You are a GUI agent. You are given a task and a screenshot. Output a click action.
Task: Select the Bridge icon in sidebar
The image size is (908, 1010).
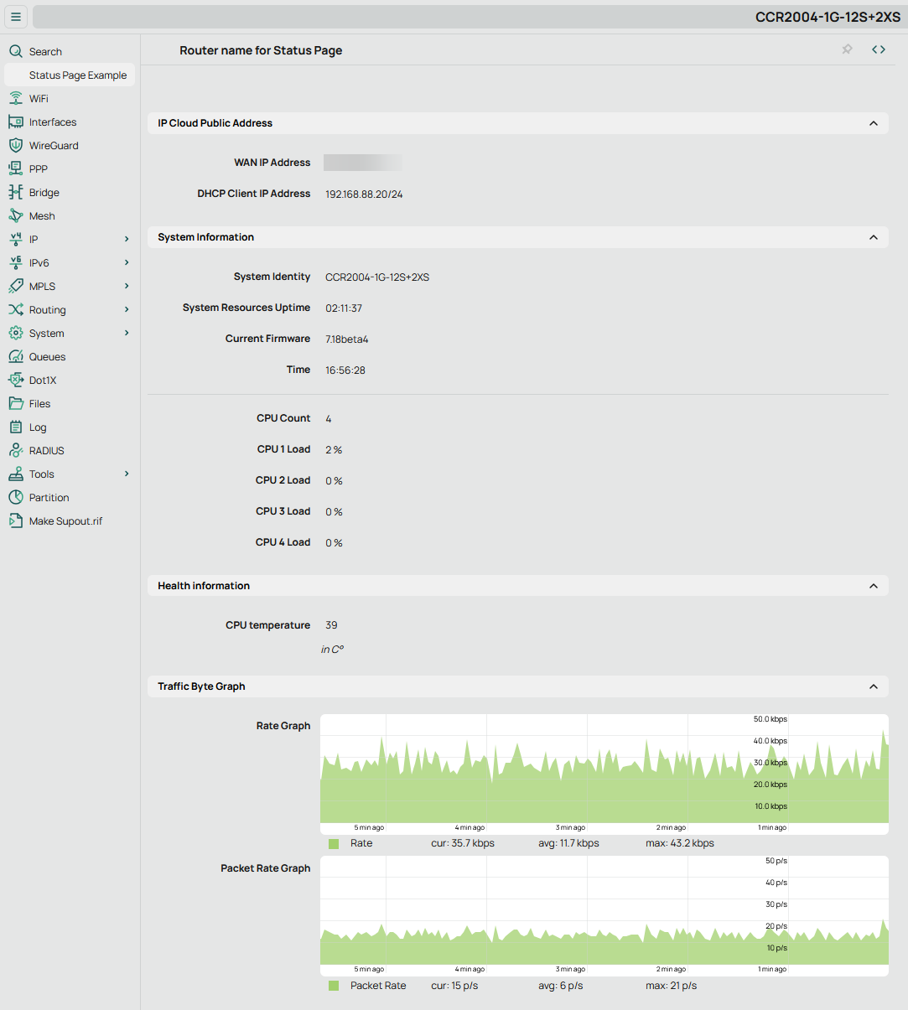15,193
